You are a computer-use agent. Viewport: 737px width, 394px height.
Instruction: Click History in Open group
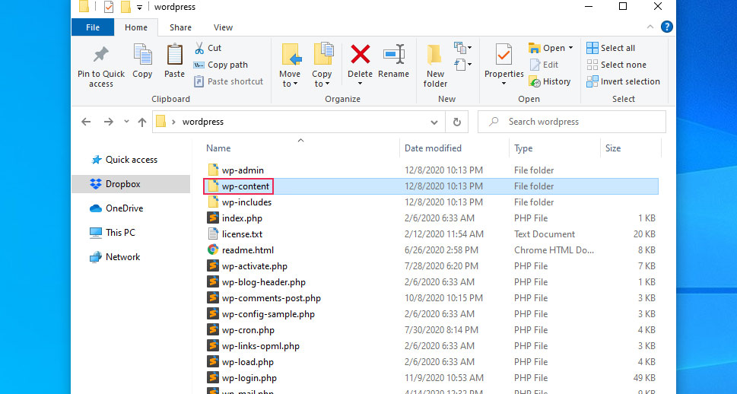point(549,81)
